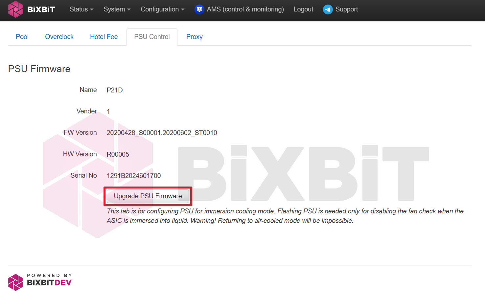Click the FW Version field label

click(80, 132)
